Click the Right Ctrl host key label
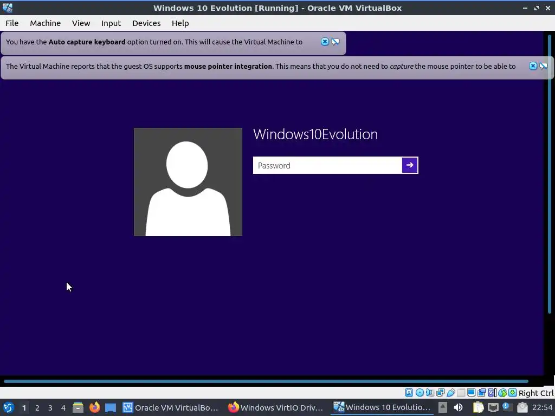The width and height of the screenshot is (555, 416). [x=536, y=393]
